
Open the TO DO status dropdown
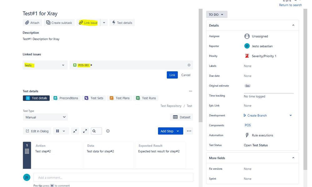pyautogui.click(x=216, y=14)
